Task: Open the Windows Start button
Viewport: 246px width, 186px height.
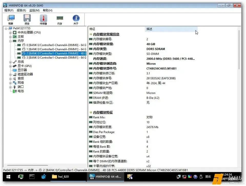Action: tap(8, 177)
